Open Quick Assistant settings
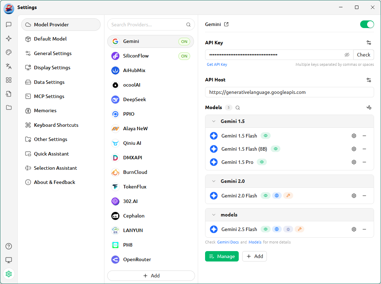This screenshot has width=381, height=284. pyautogui.click(x=61, y=154)
